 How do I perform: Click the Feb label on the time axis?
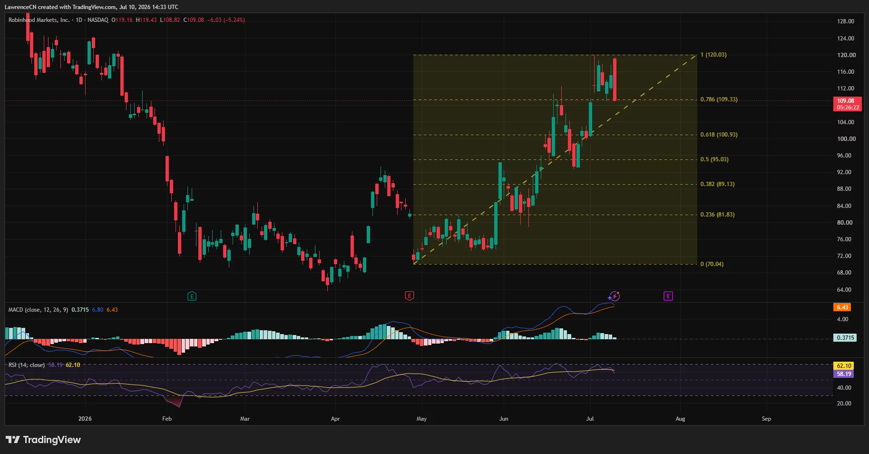click(167, 419)
